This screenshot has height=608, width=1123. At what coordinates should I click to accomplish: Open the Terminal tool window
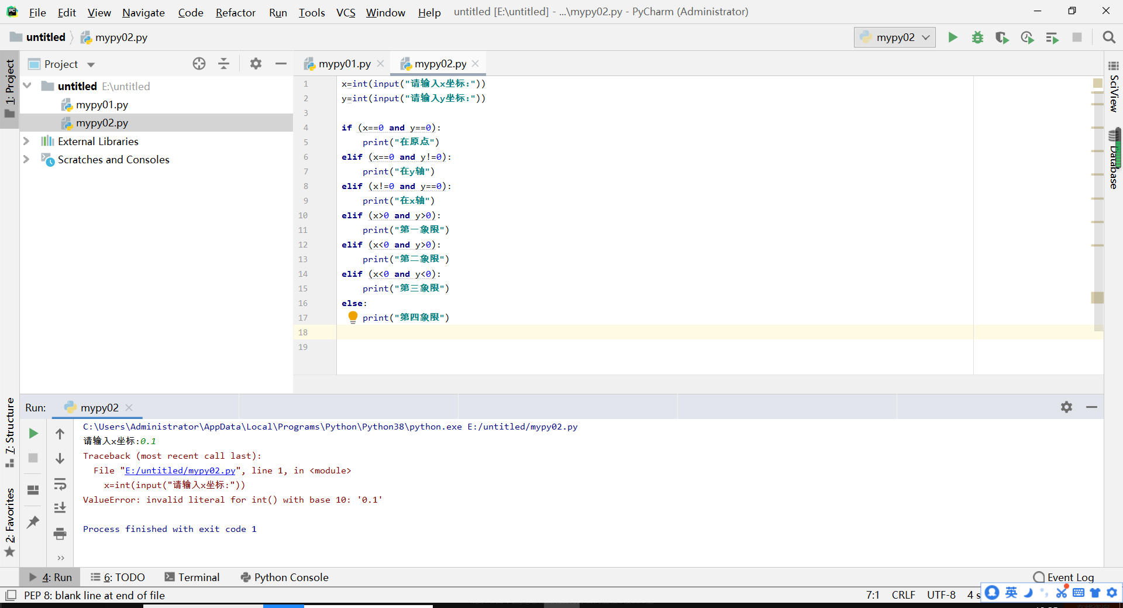coord(192,577)
